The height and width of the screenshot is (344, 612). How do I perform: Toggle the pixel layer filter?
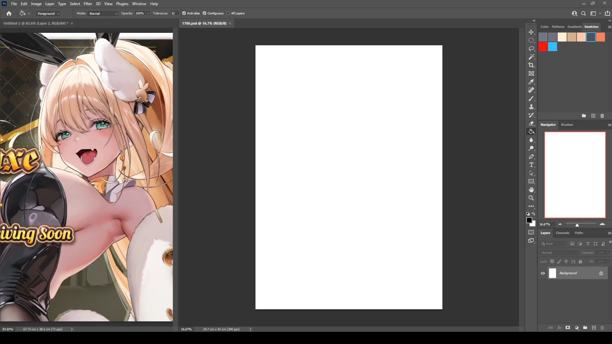pos(572,244)
